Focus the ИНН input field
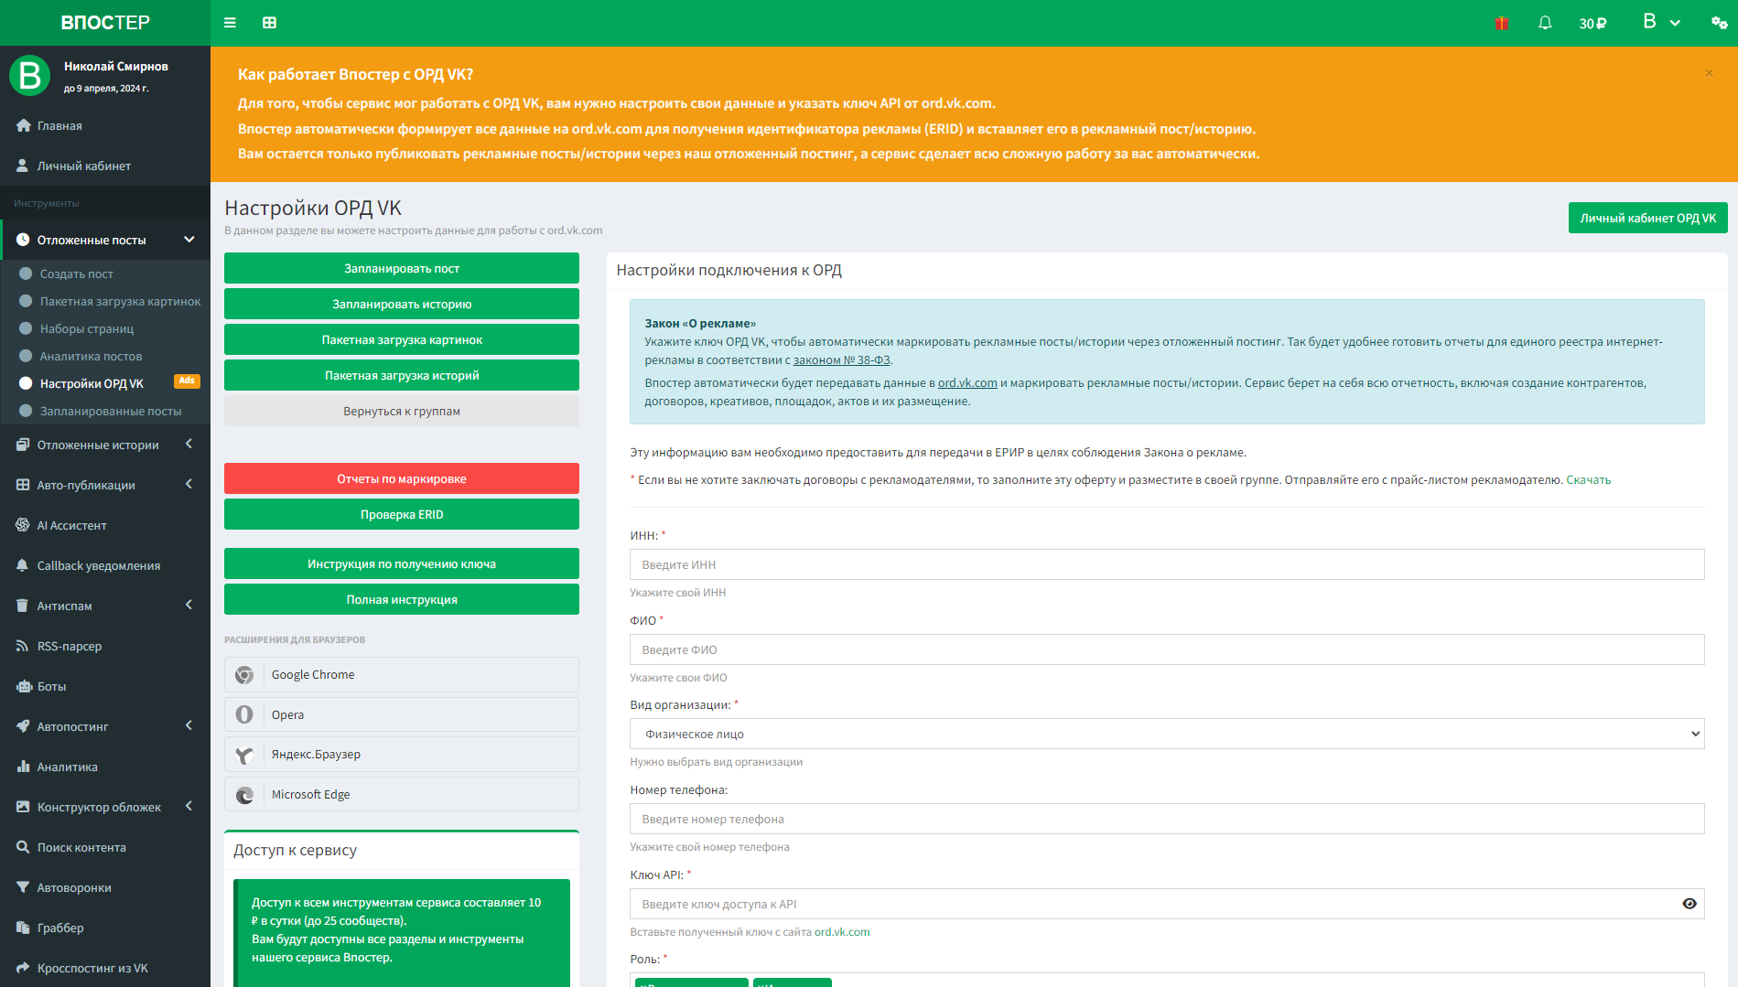This screenshot has width=1738, height=987. click(x=1167, y=564)
